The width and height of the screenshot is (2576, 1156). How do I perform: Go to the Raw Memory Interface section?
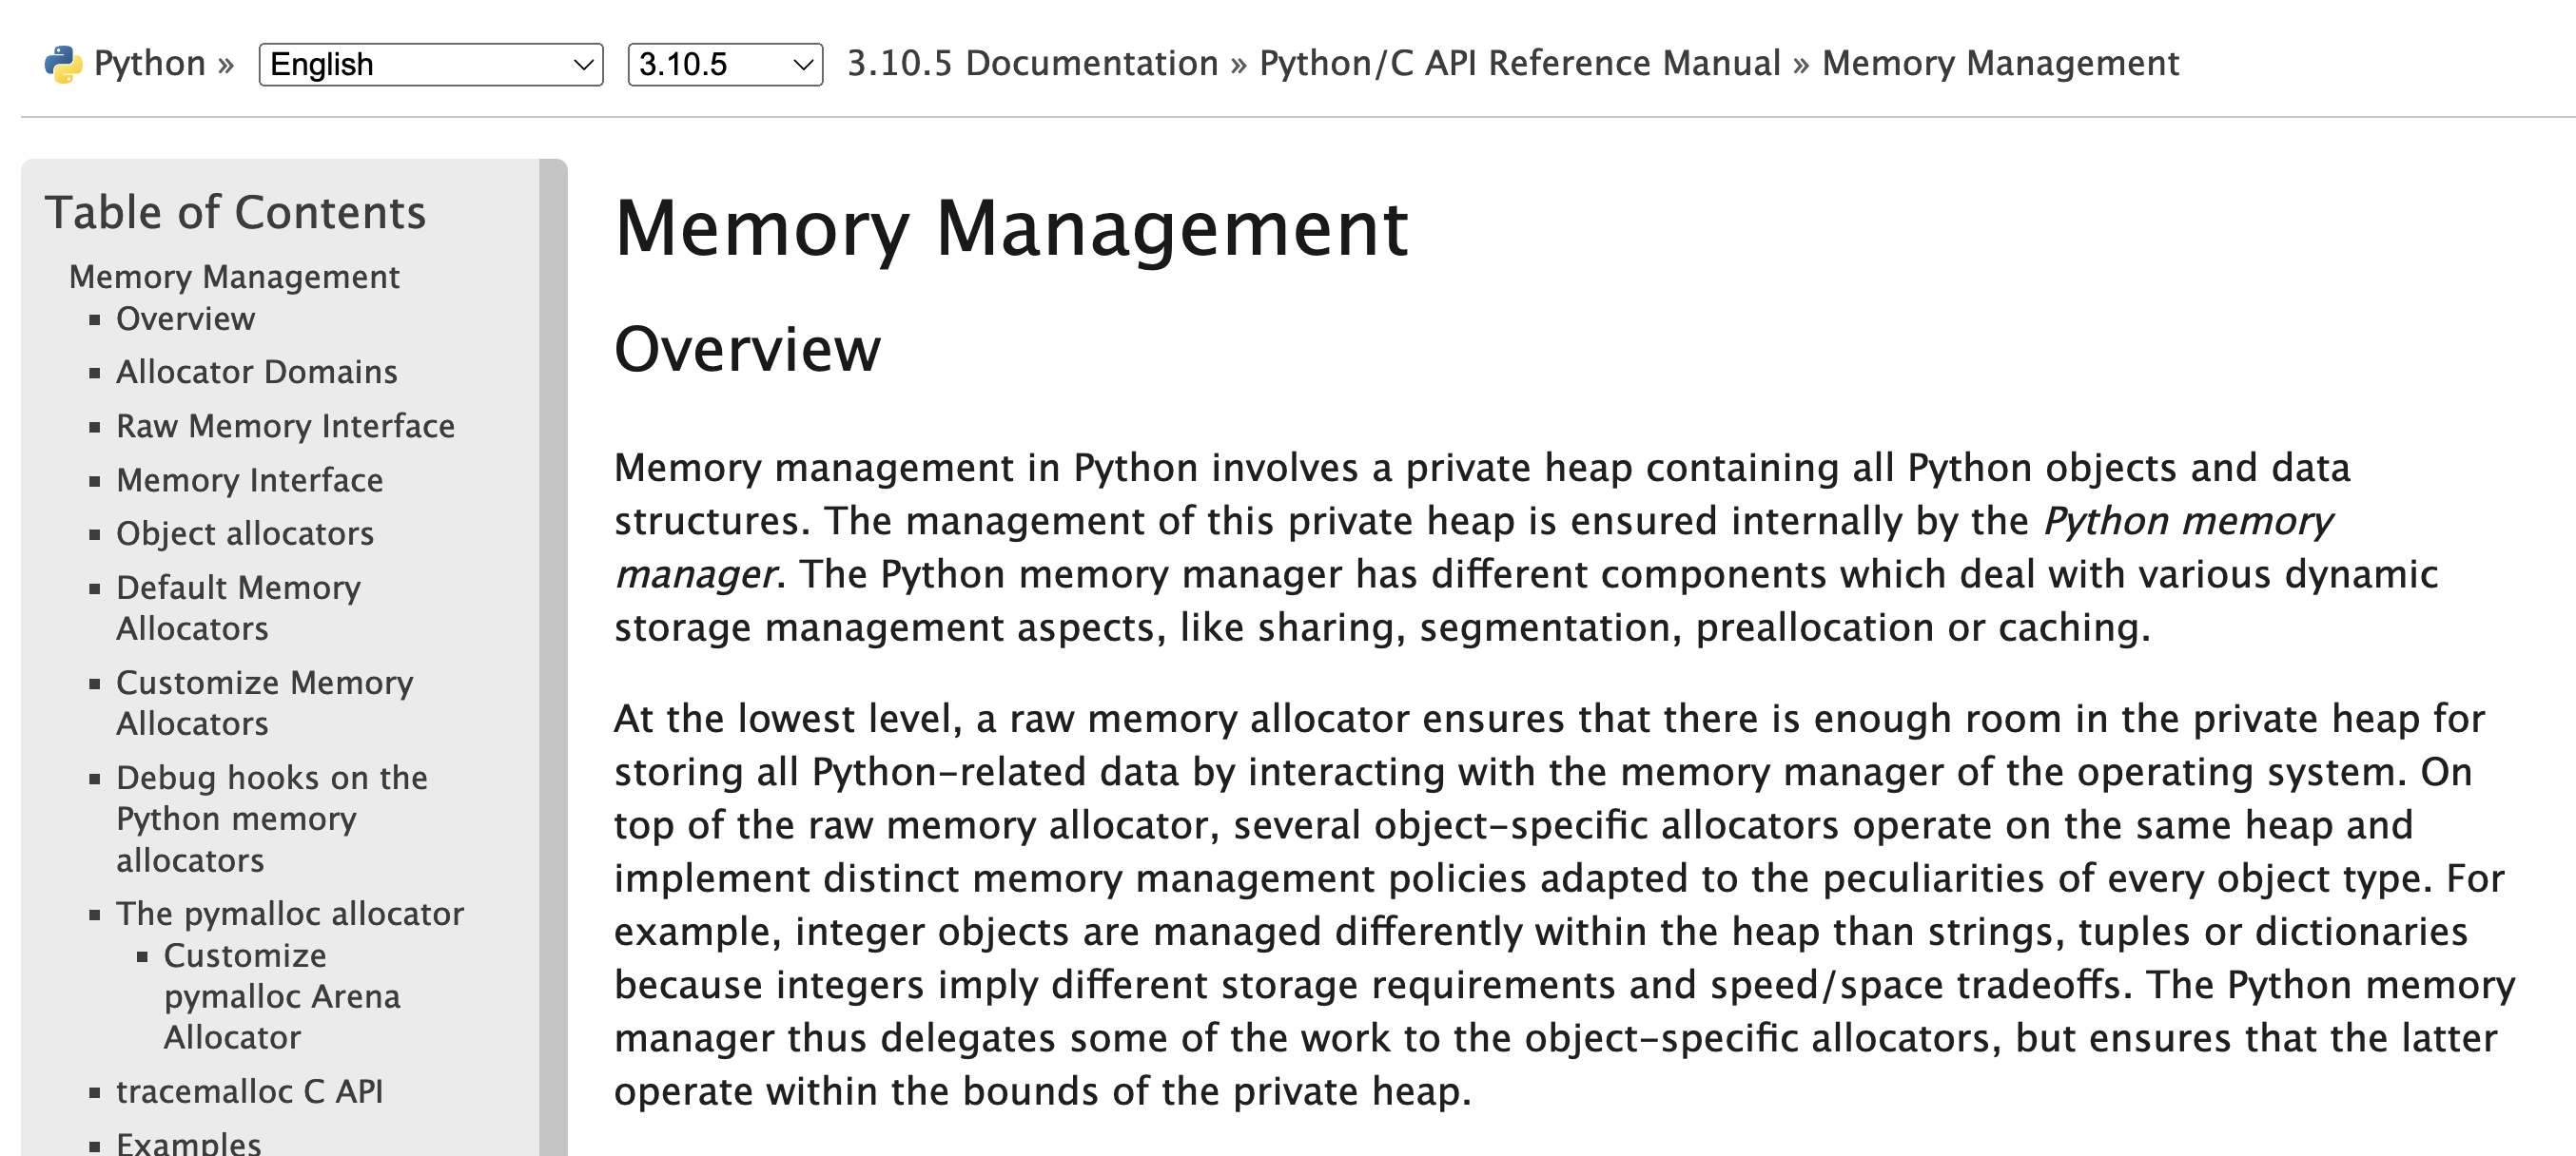click(285, 426)
